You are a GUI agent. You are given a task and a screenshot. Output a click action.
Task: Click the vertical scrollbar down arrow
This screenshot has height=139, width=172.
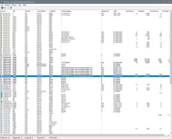coord(171,133)
